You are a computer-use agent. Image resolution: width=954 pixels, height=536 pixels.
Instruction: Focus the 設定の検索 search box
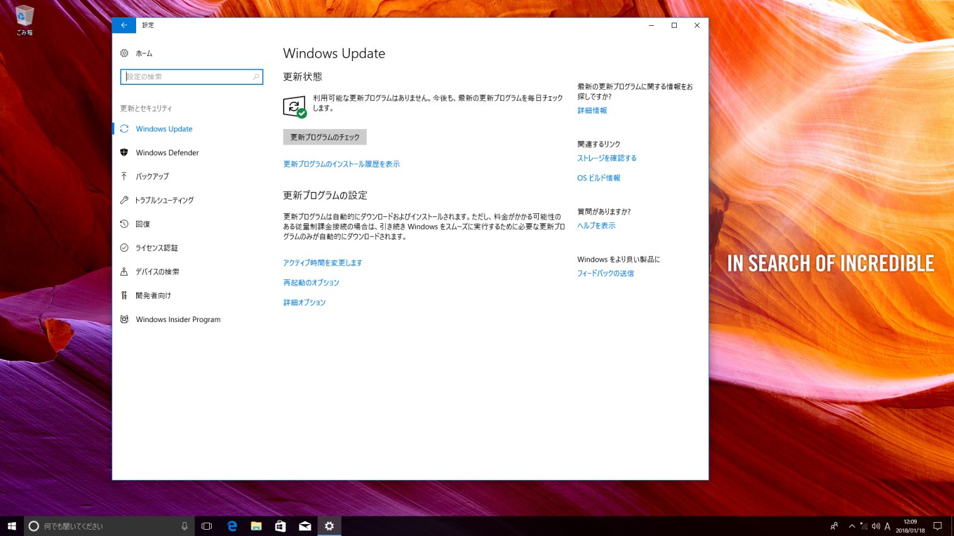pos(192,77)
